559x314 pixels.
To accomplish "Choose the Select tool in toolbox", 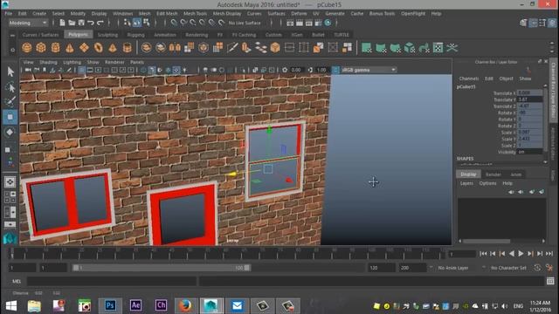I will coord(10,72).
